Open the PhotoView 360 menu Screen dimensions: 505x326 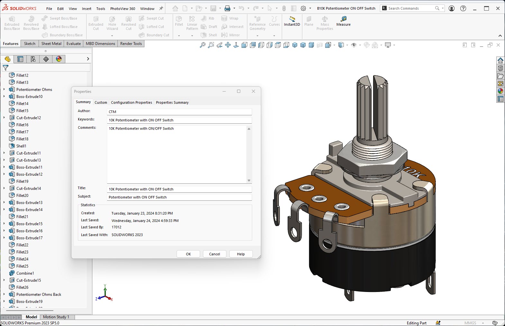click(123, 9)
